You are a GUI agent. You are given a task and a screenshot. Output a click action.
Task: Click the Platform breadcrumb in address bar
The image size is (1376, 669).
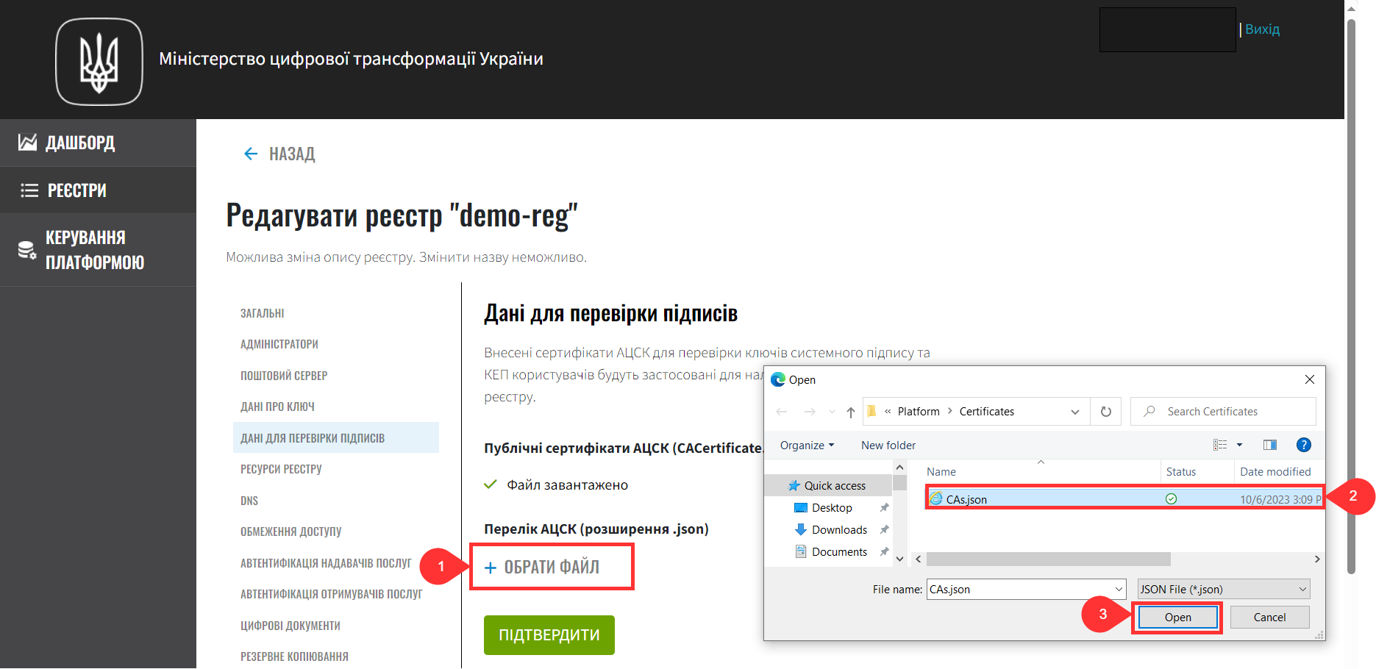(919, 412)
